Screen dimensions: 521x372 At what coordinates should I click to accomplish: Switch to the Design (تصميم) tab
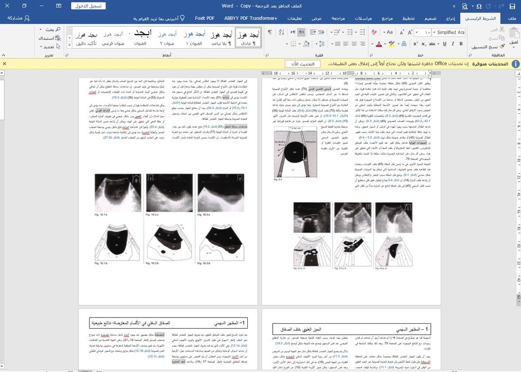[x=430, y=18]
